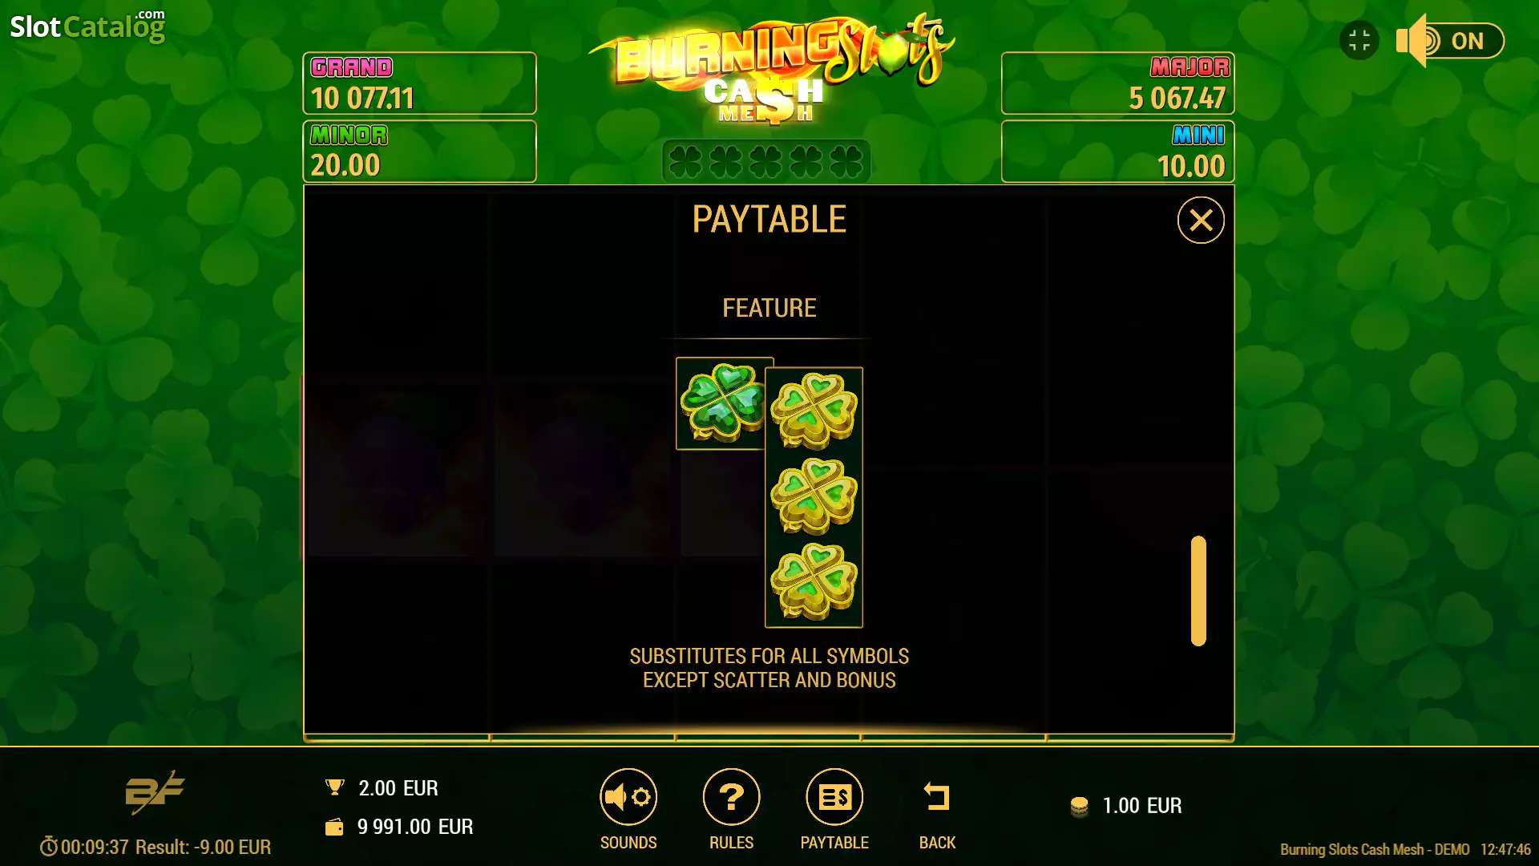This screenshot has height=866, width=1539.
Task: Click the BF Games logo
Action: (x=155, y=792)
